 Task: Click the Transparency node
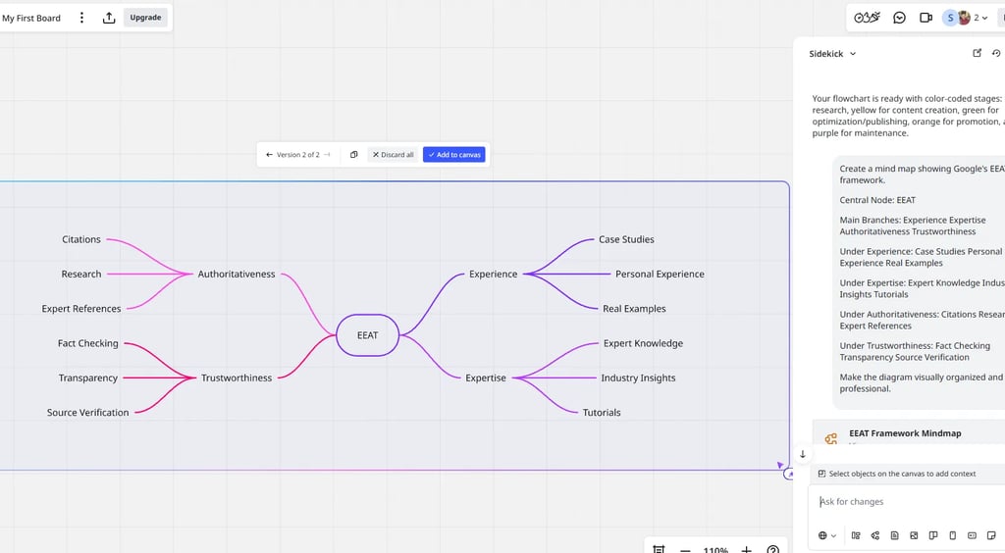point(87,377)
